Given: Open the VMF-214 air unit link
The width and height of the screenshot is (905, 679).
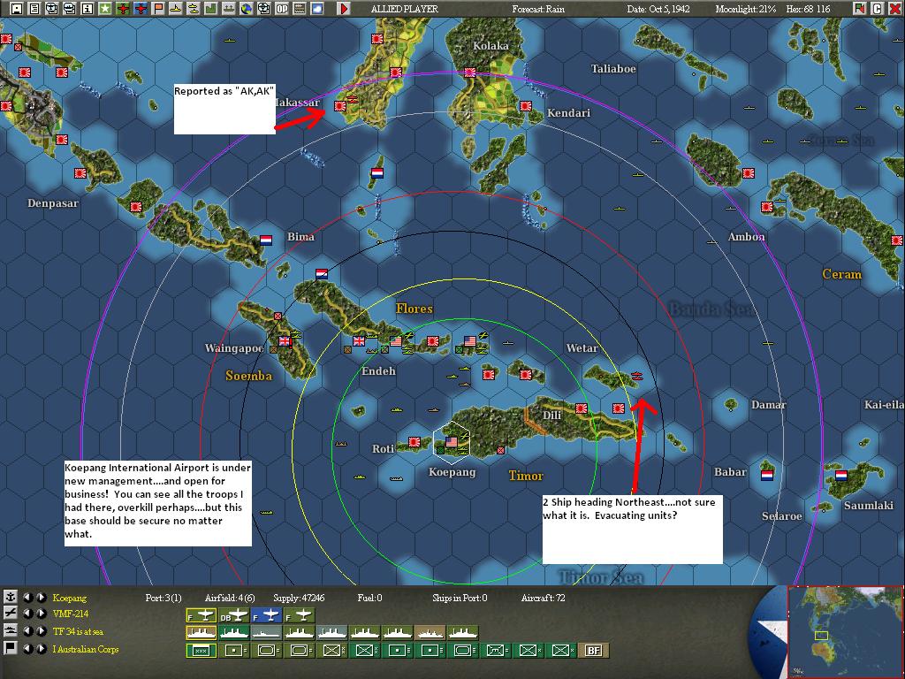Looking at the screenshot, I should pyautogui.click(x=71, y=614).
